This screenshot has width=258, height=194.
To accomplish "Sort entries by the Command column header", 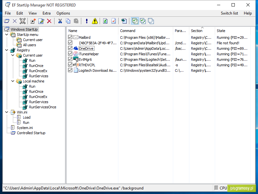I will (x=145, y=31).
